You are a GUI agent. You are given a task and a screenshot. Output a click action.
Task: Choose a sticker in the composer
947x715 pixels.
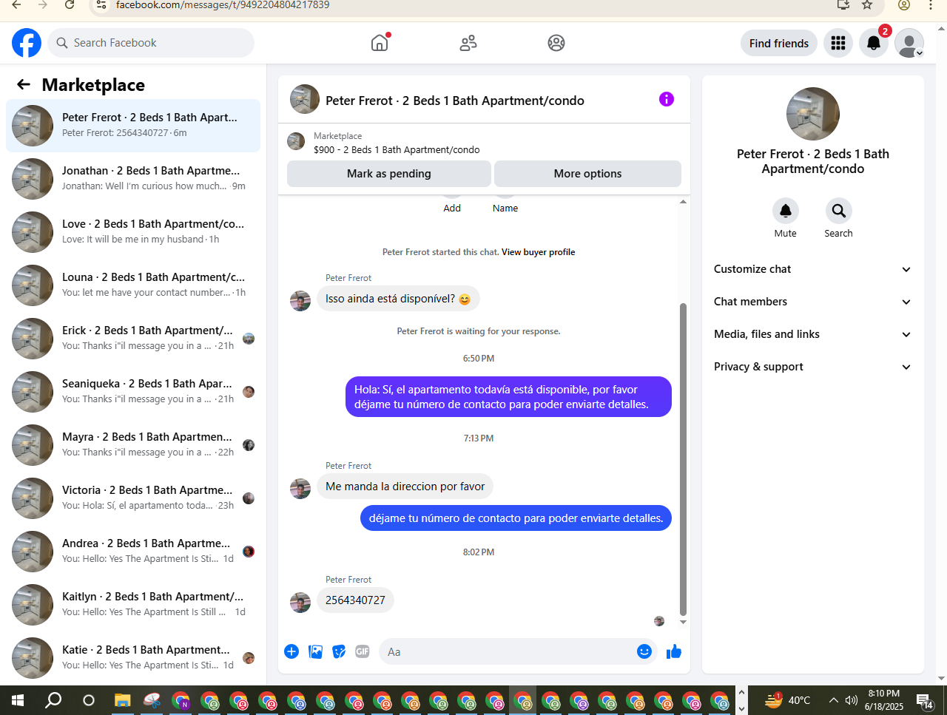(340, 651)
